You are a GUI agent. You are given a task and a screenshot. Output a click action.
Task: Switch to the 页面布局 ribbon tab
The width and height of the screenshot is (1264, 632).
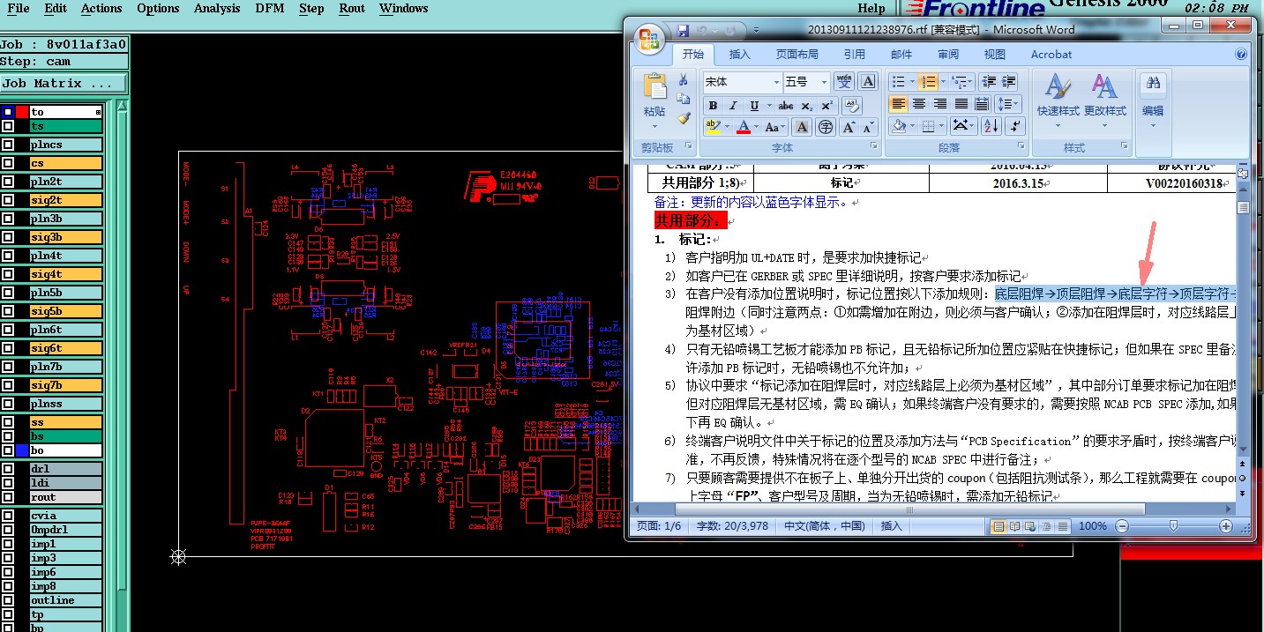(x=797, y=54)
